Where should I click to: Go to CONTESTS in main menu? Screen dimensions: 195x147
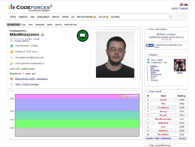point(23,17)
